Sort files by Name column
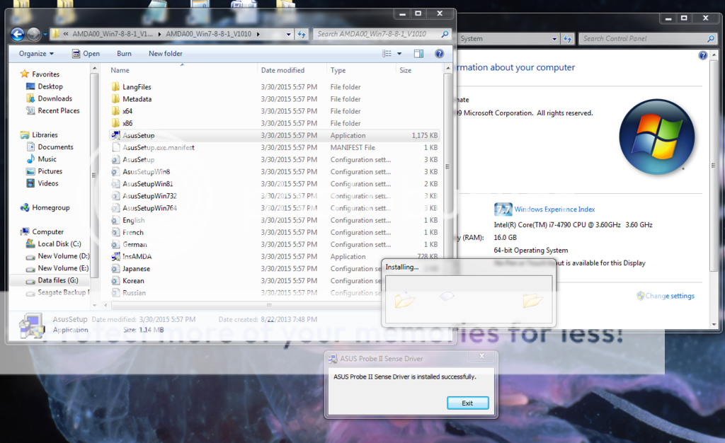725x443 pixels. (120, 70)
